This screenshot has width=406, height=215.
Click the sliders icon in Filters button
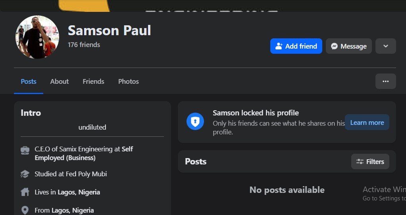click(360, 162)
